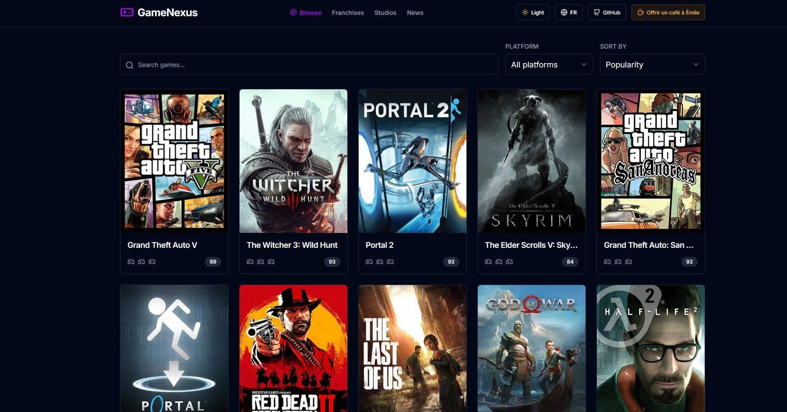Image resolution: width=787 pixels, height=412 pixels.
Task: Switch language with the FR button
Action: 568,12
